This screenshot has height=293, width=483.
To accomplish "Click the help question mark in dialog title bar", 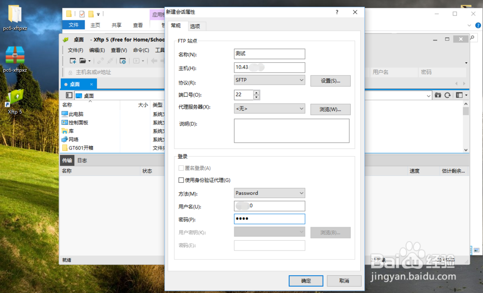I will coord(337,12).
